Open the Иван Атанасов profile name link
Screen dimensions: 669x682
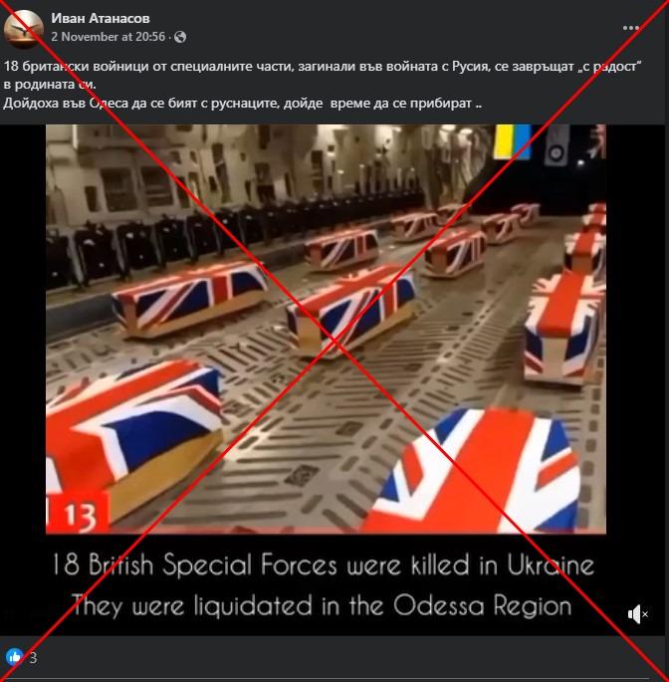(x=101, y=18)
